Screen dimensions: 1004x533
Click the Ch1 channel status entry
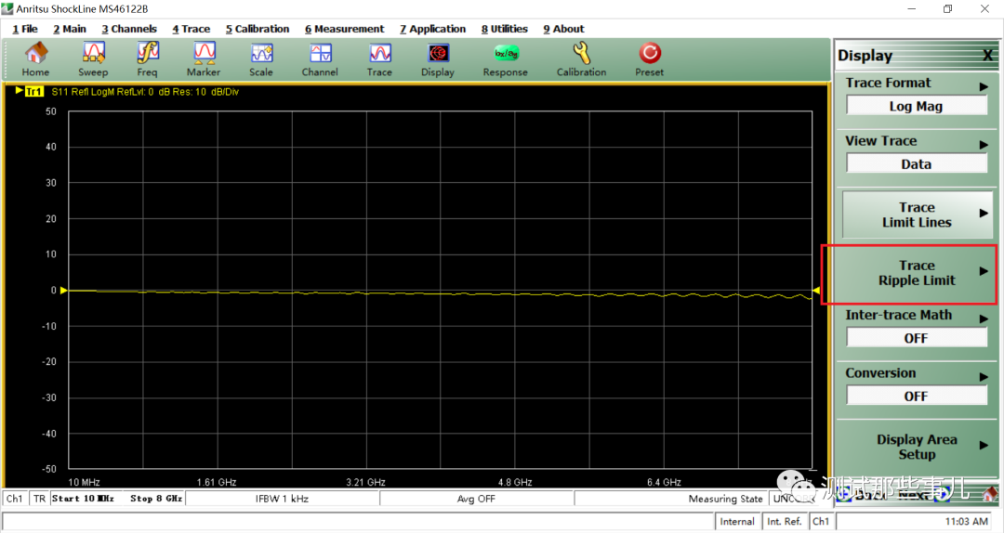(14, 499)
